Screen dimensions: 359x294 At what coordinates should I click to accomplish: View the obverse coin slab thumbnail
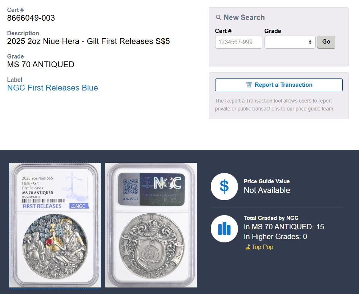(x=55, y=225)
